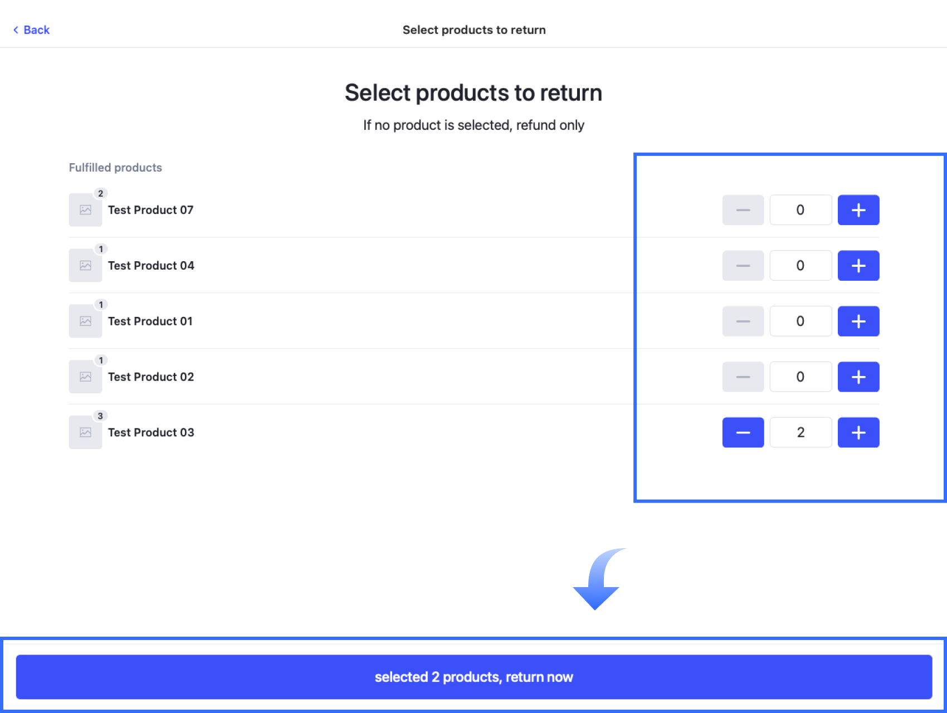
Task: Click the Test Product 02 image thumbnail
Action: 85,377
